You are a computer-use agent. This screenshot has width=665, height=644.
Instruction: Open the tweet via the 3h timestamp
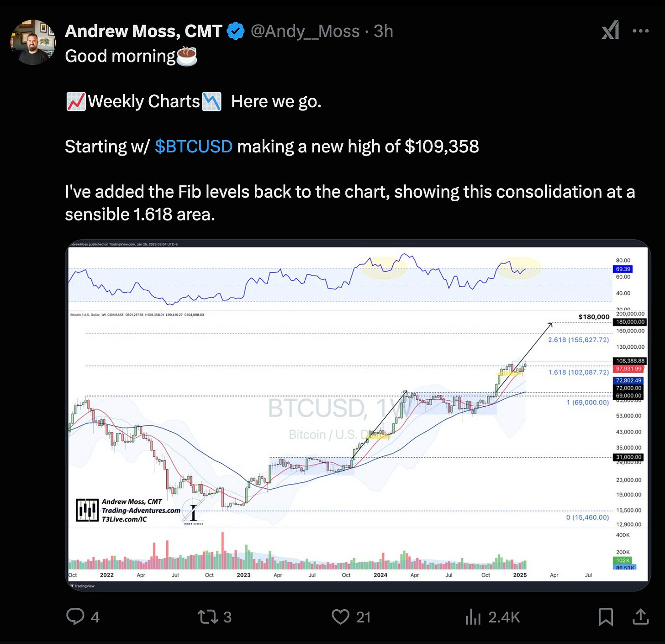[383, 31]
